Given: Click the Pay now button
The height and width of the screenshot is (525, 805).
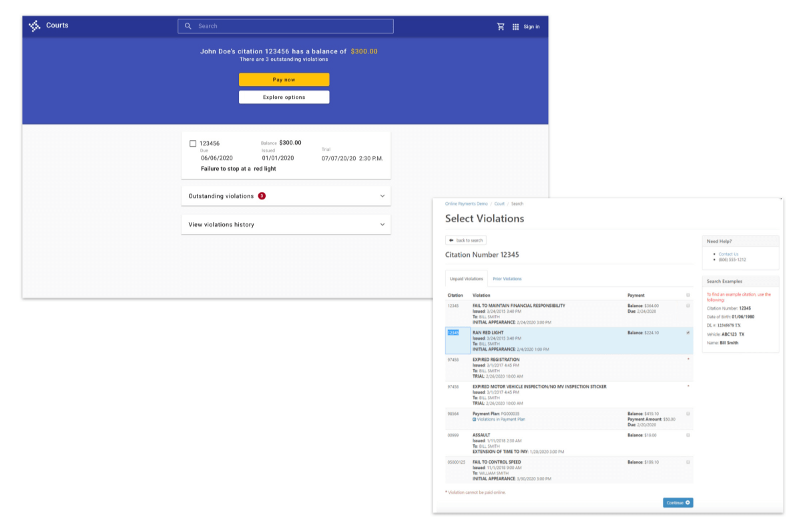Looking at the screenshot, I should coord(284,79).
